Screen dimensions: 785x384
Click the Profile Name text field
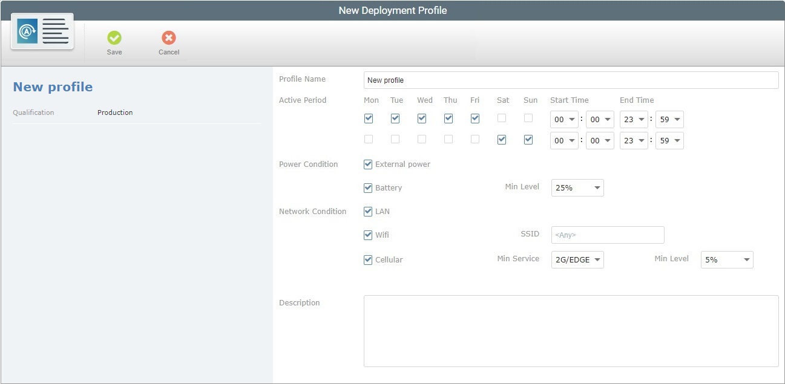pyautogui.click(x=570, y=80)
